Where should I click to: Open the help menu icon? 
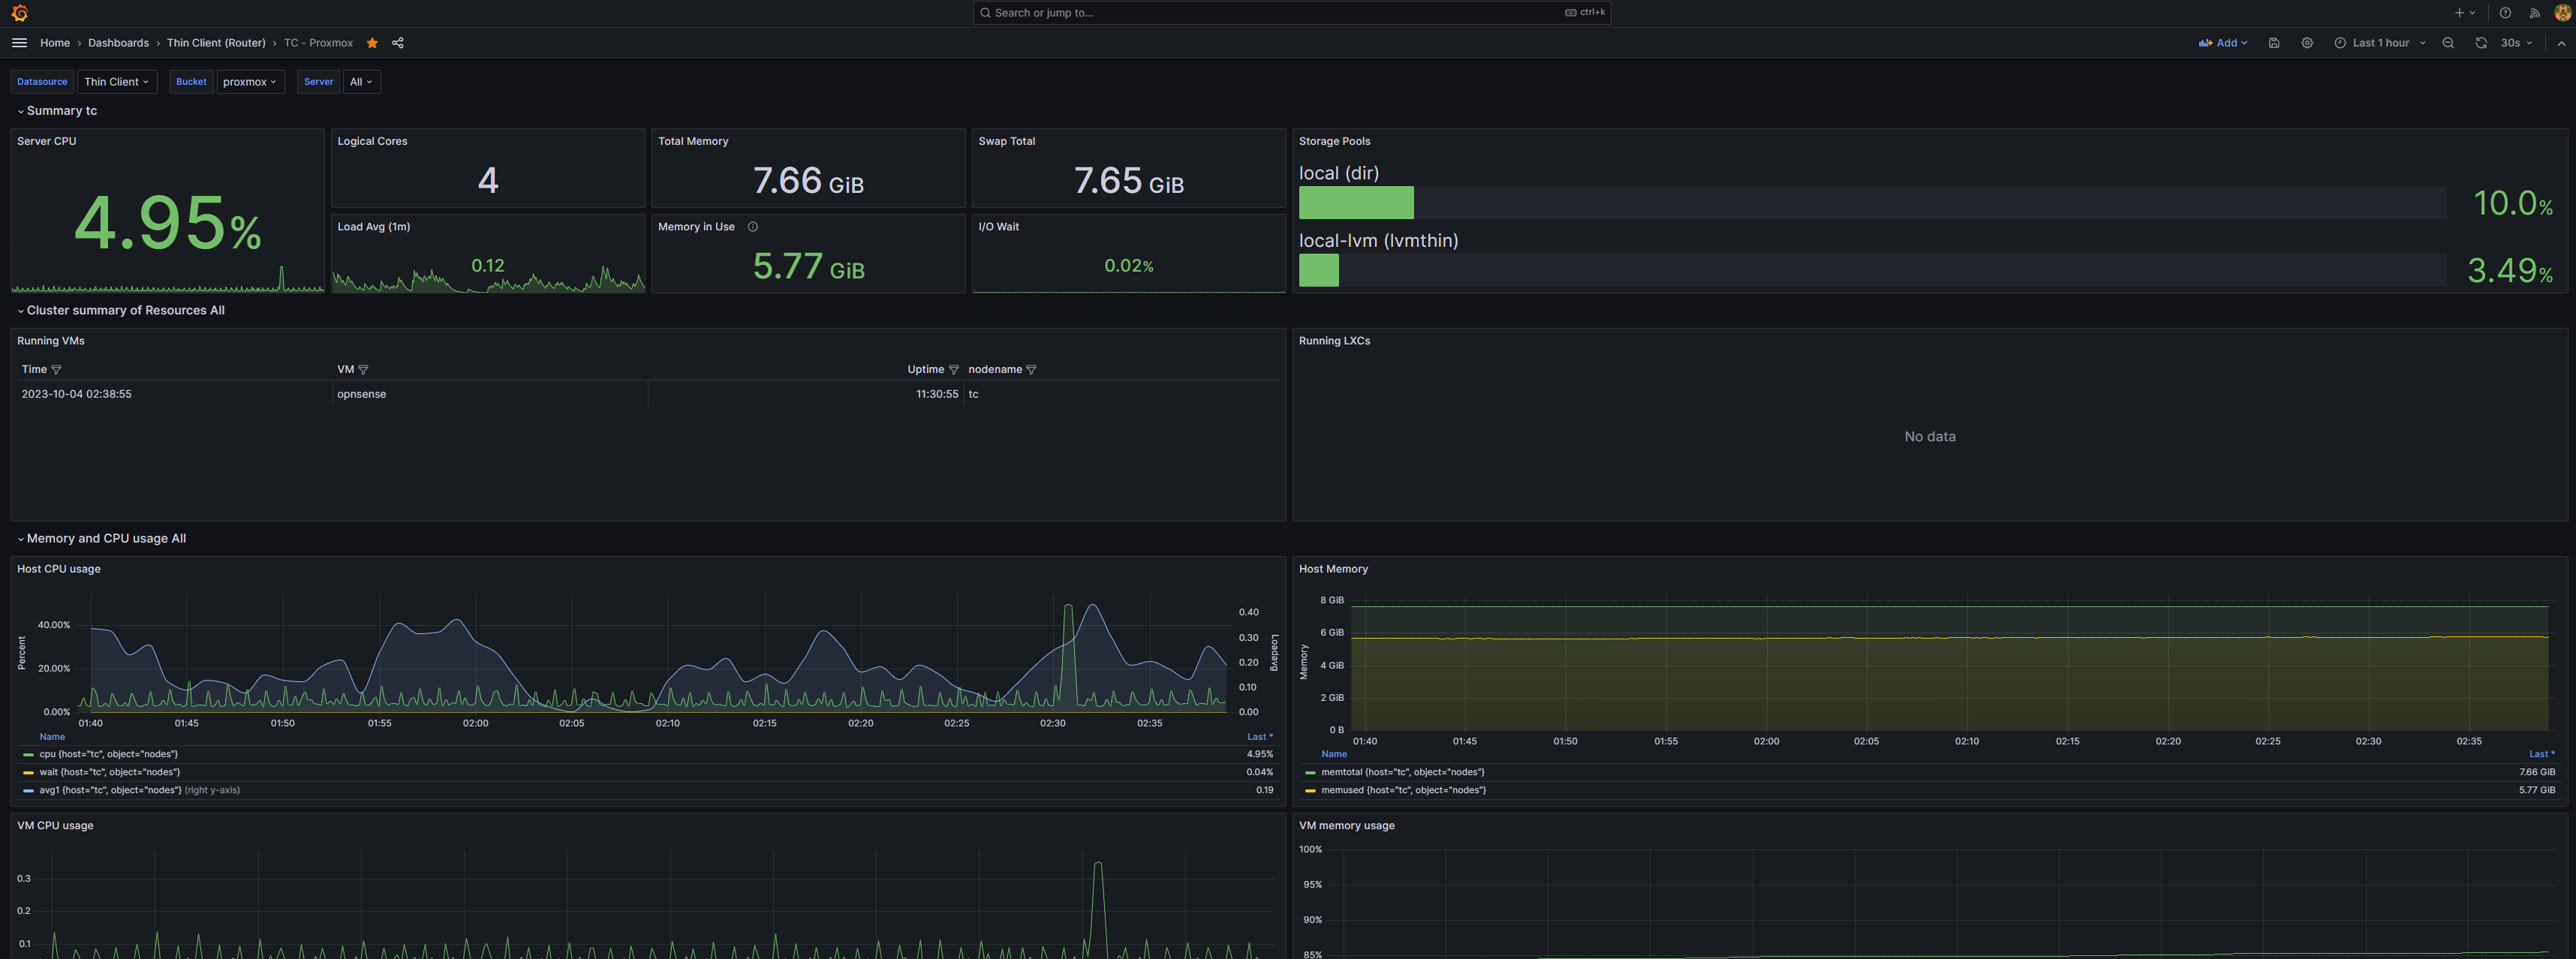pos(2504,13)
